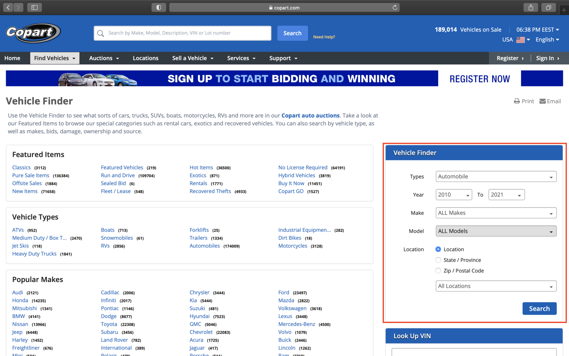Image resolution: width=569 pixels, height=356 pixels.
Task: Open the Find Vehicles menu
Action: [x=55, y=58]
